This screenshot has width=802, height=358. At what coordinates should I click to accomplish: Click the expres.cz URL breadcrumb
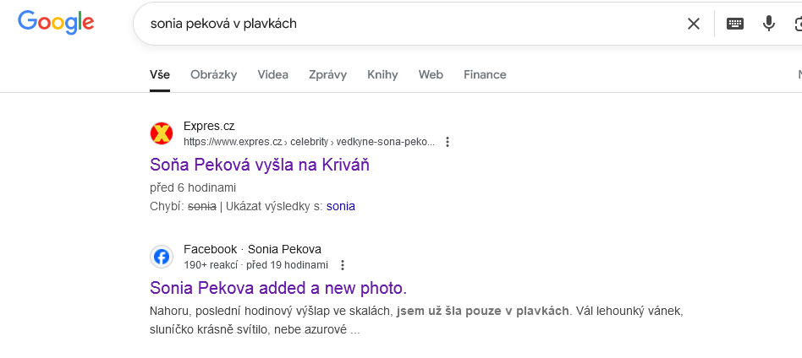pyautogui.click(x=309, y=142)
